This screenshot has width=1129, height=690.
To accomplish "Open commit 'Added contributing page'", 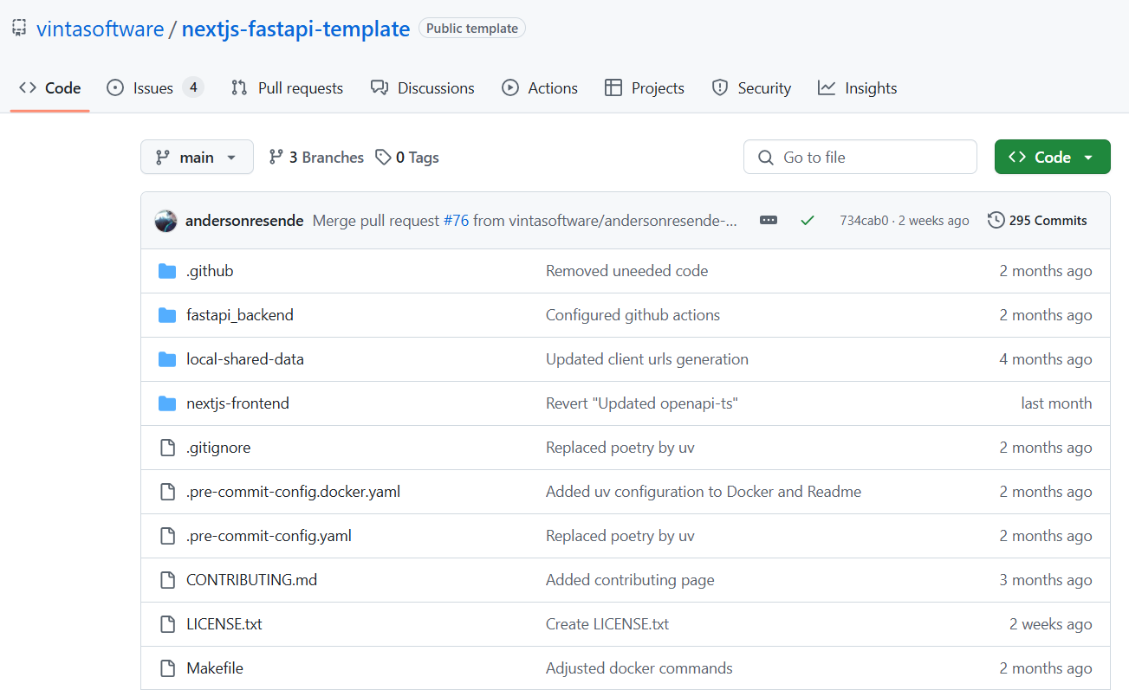I will point(630,580).
